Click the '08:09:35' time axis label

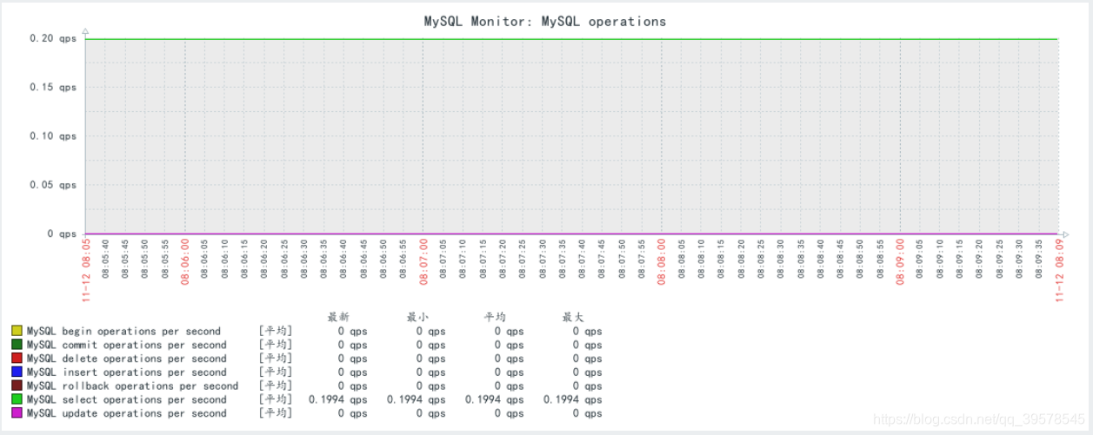point(1039,259)
